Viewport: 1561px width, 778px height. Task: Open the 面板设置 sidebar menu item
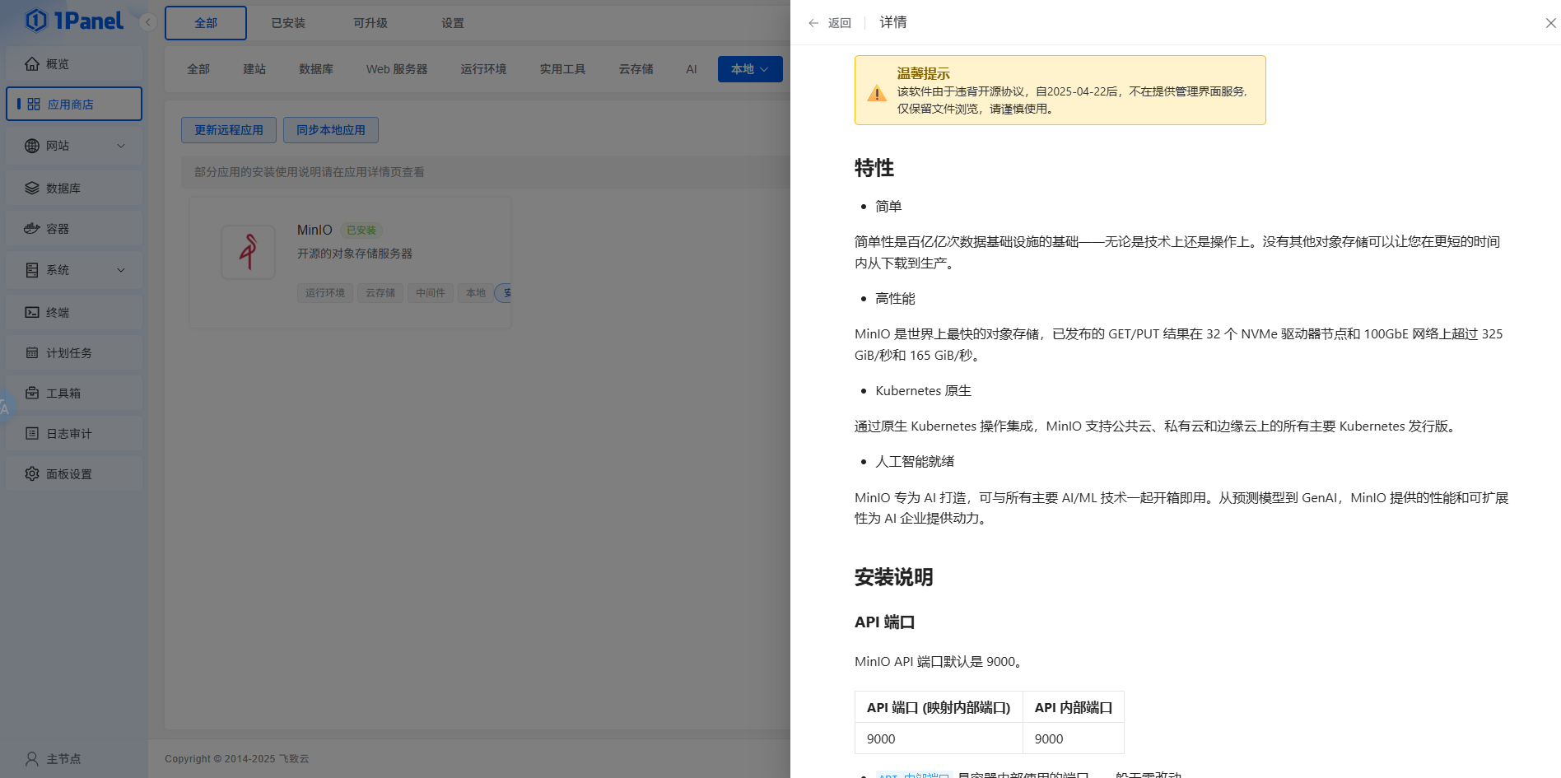[x=74, y=473]
